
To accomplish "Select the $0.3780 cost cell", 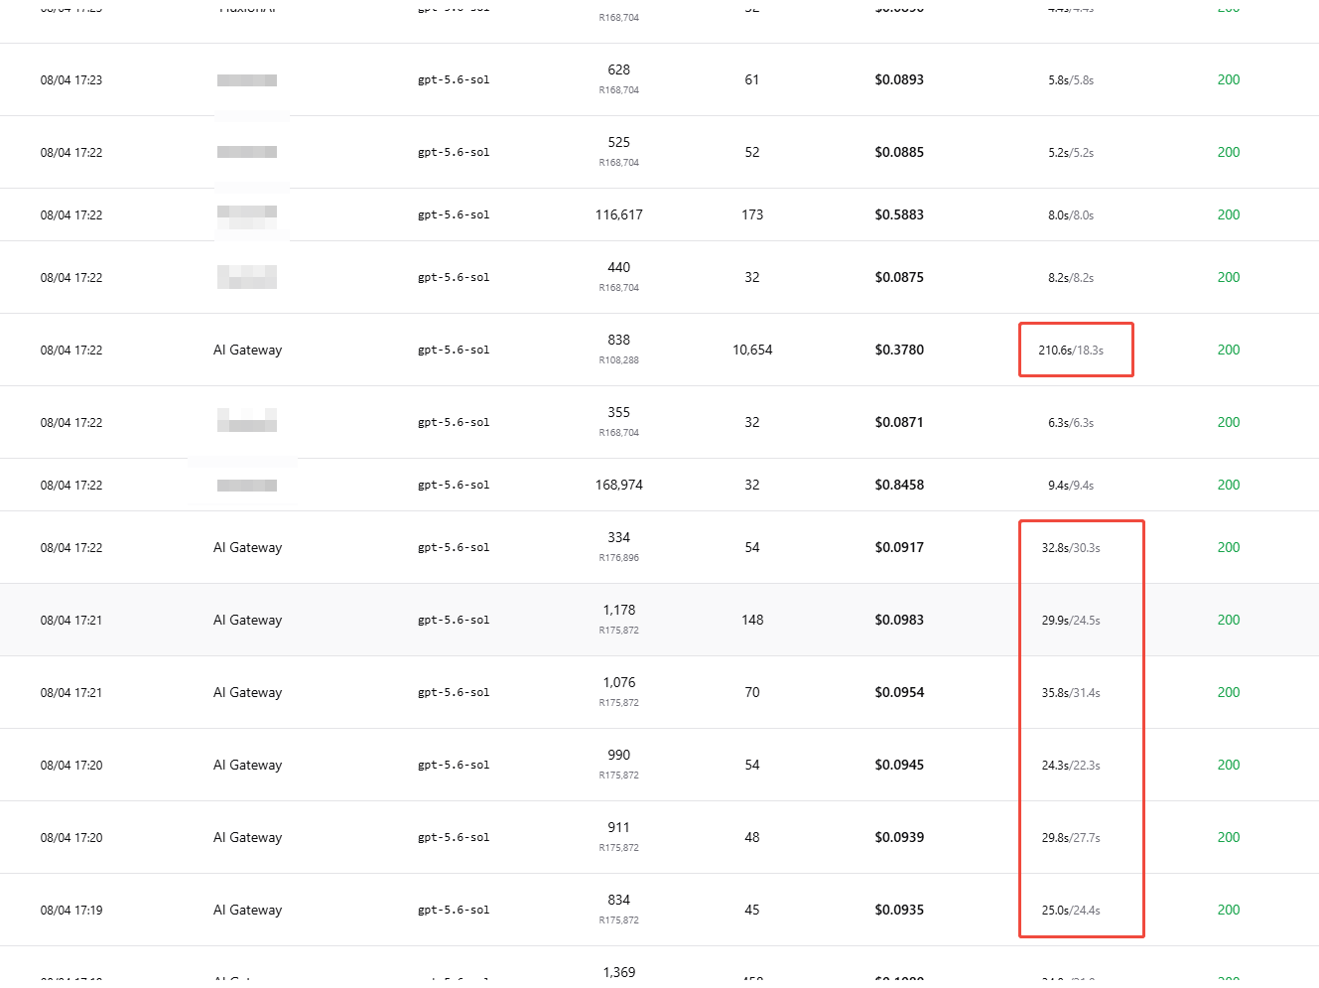I will [899, 350].
